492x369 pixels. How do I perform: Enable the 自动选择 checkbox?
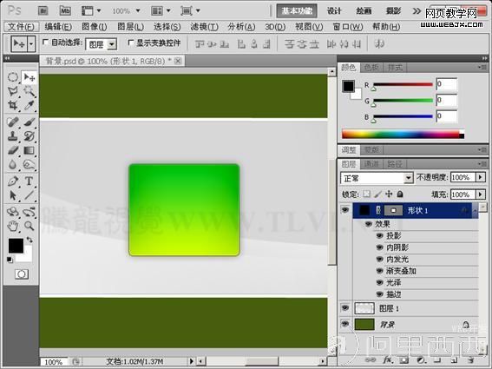(x=45, y=42)
